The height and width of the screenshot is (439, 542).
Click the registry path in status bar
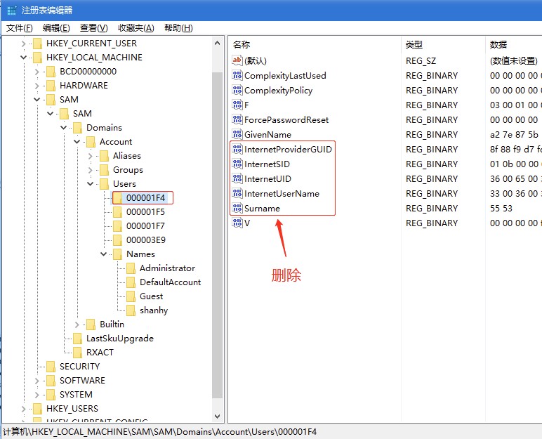tap(159, 432)
